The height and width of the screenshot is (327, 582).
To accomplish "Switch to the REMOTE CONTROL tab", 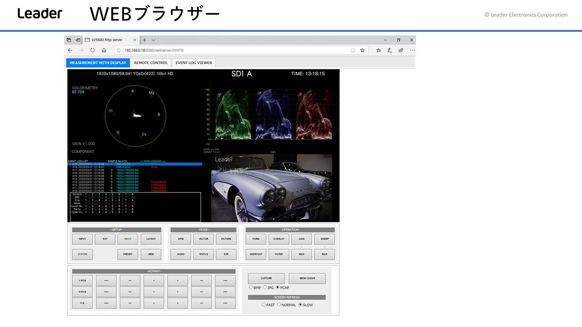I will pos(151,63).
